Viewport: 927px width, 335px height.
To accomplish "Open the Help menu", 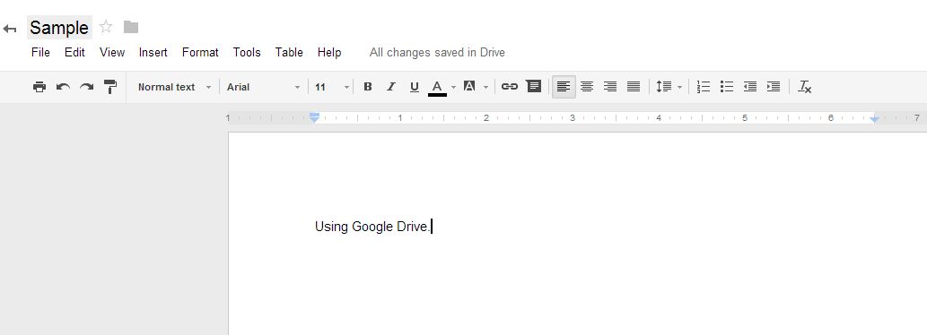I will pyautogui.click(x=329, y=53).
